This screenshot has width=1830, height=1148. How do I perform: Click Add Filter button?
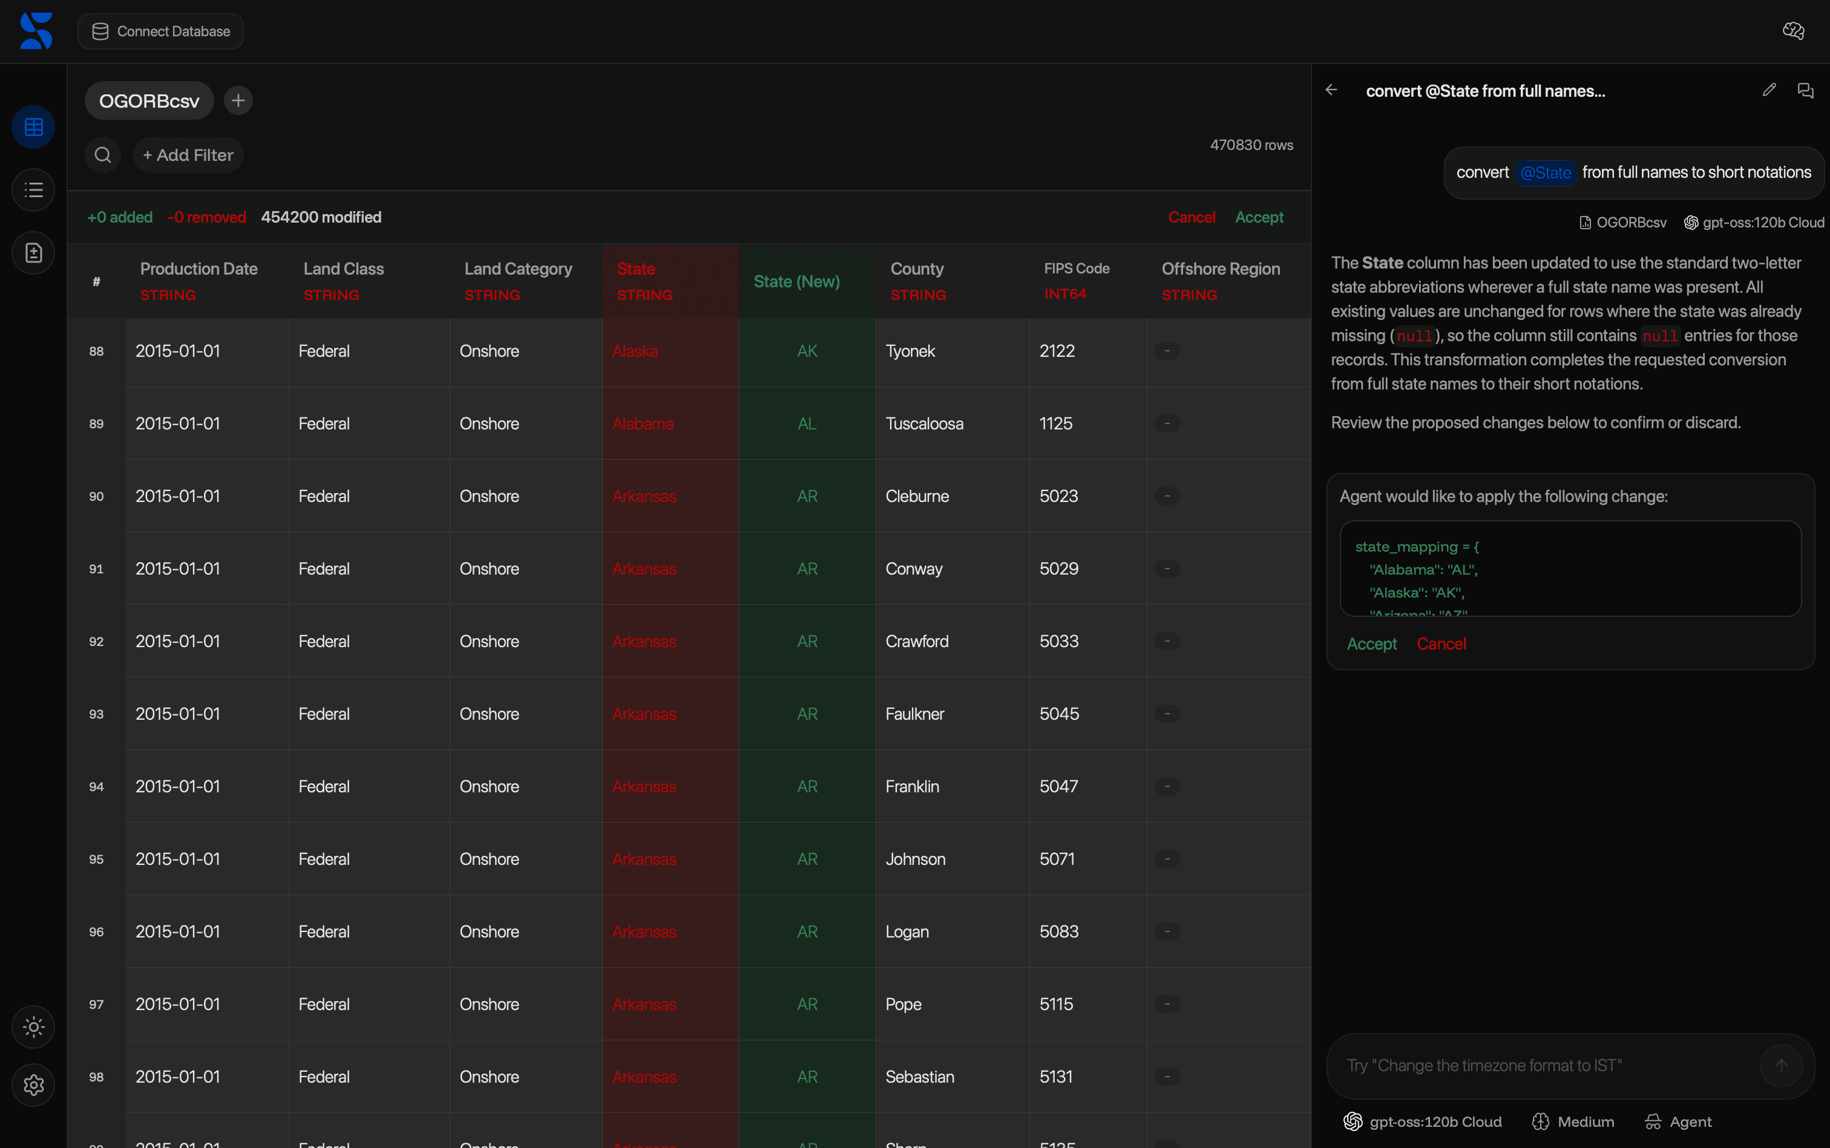point(188,155)
